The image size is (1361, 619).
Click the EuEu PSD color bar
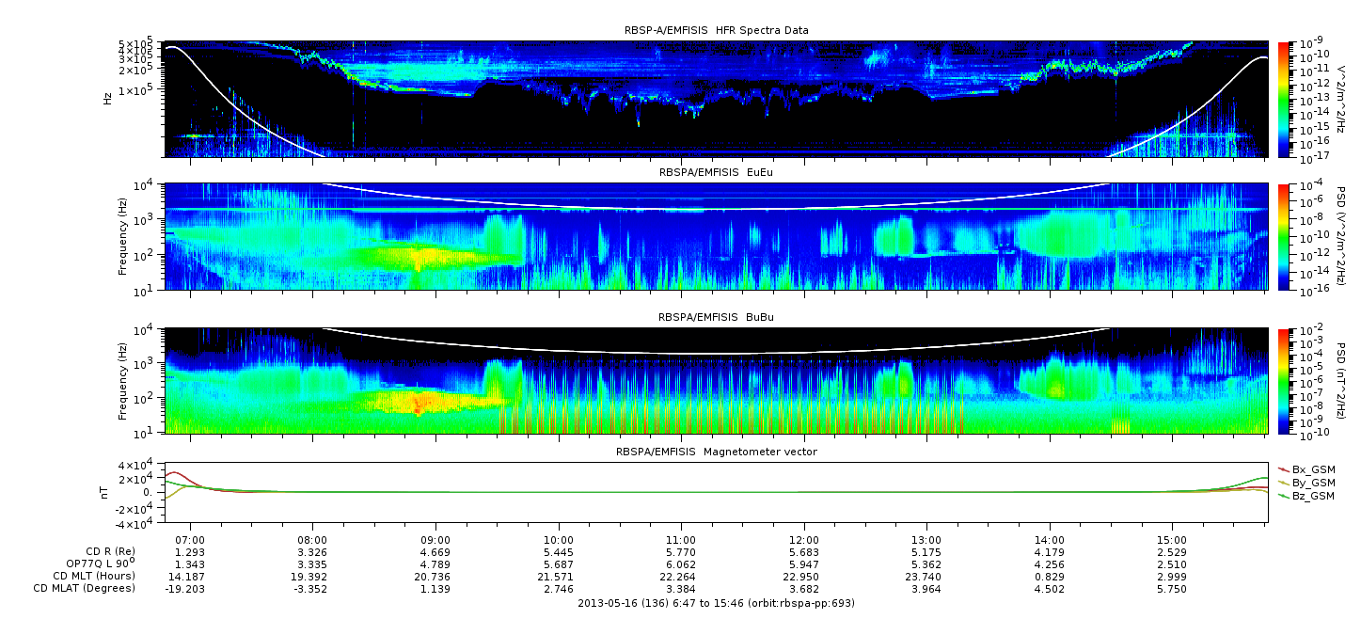(x=1284, y=236)
